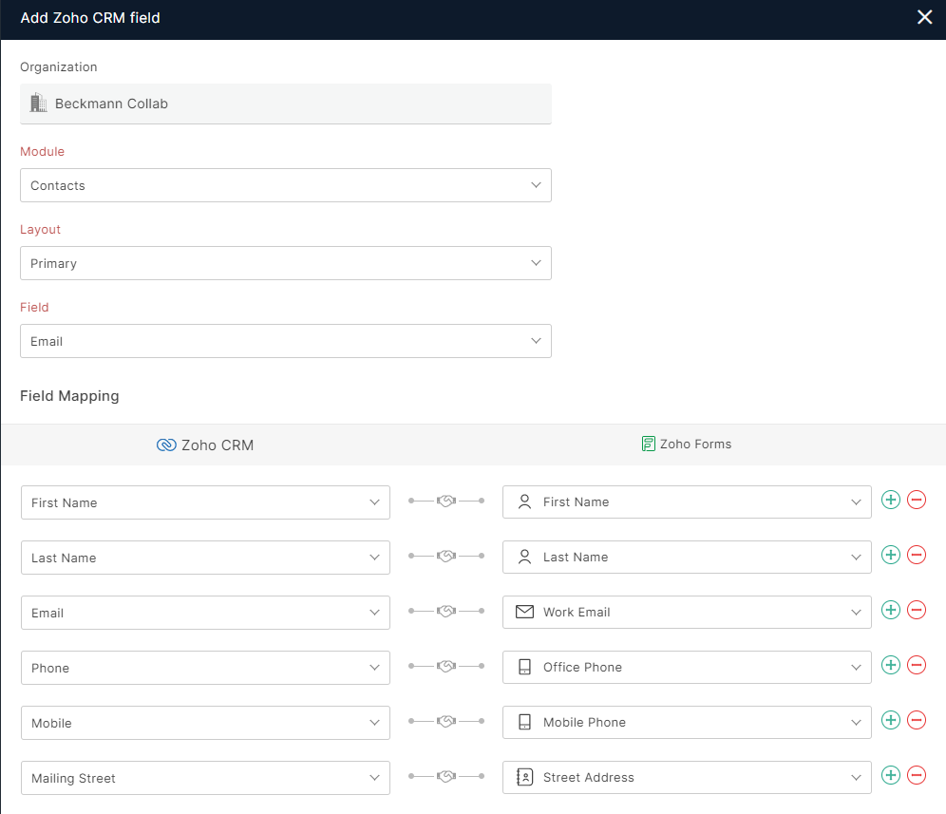
Task: Add a mapping row after Office Phone
Action: tap(891, 665)
